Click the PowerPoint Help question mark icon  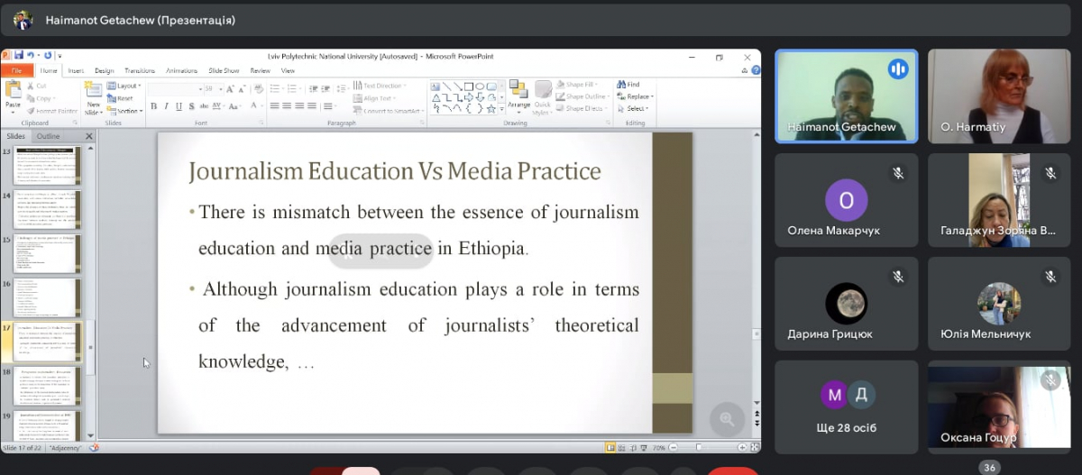click(x=755, y=70)
